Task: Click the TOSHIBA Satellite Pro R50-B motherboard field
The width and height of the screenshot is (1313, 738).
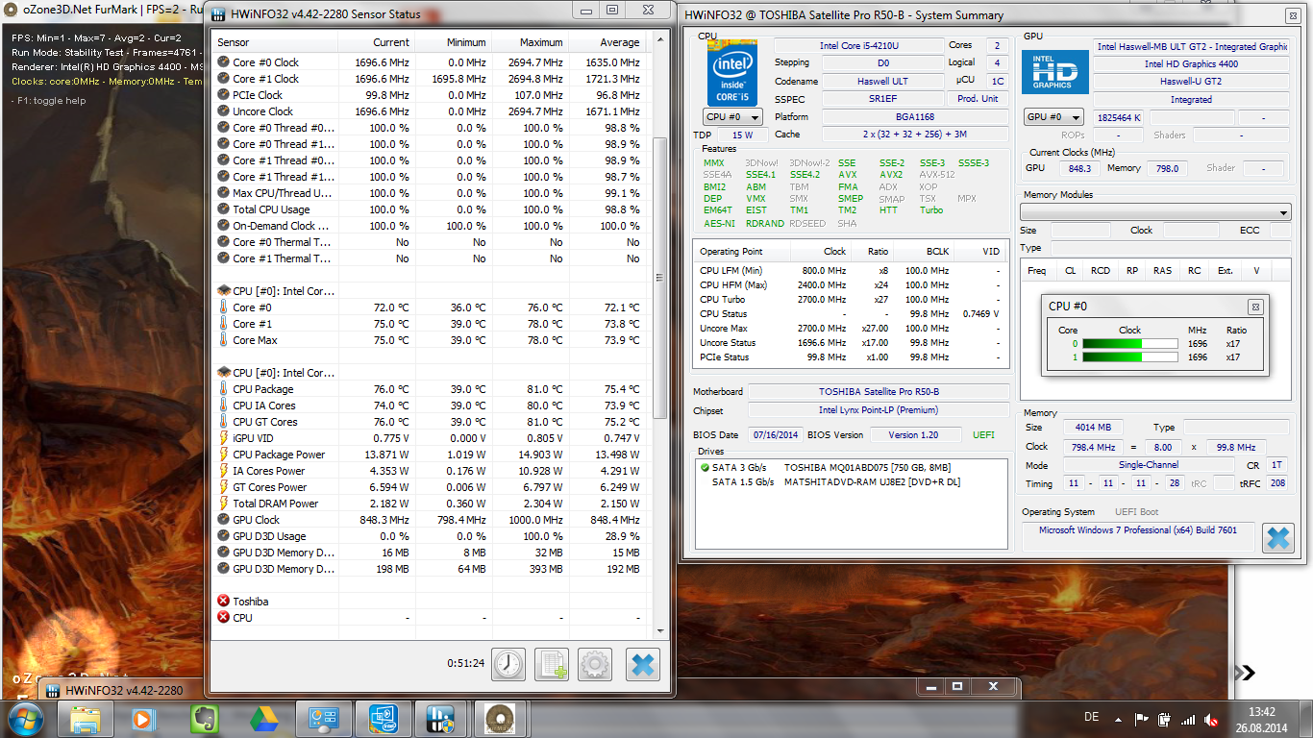Action: (879, 392)
